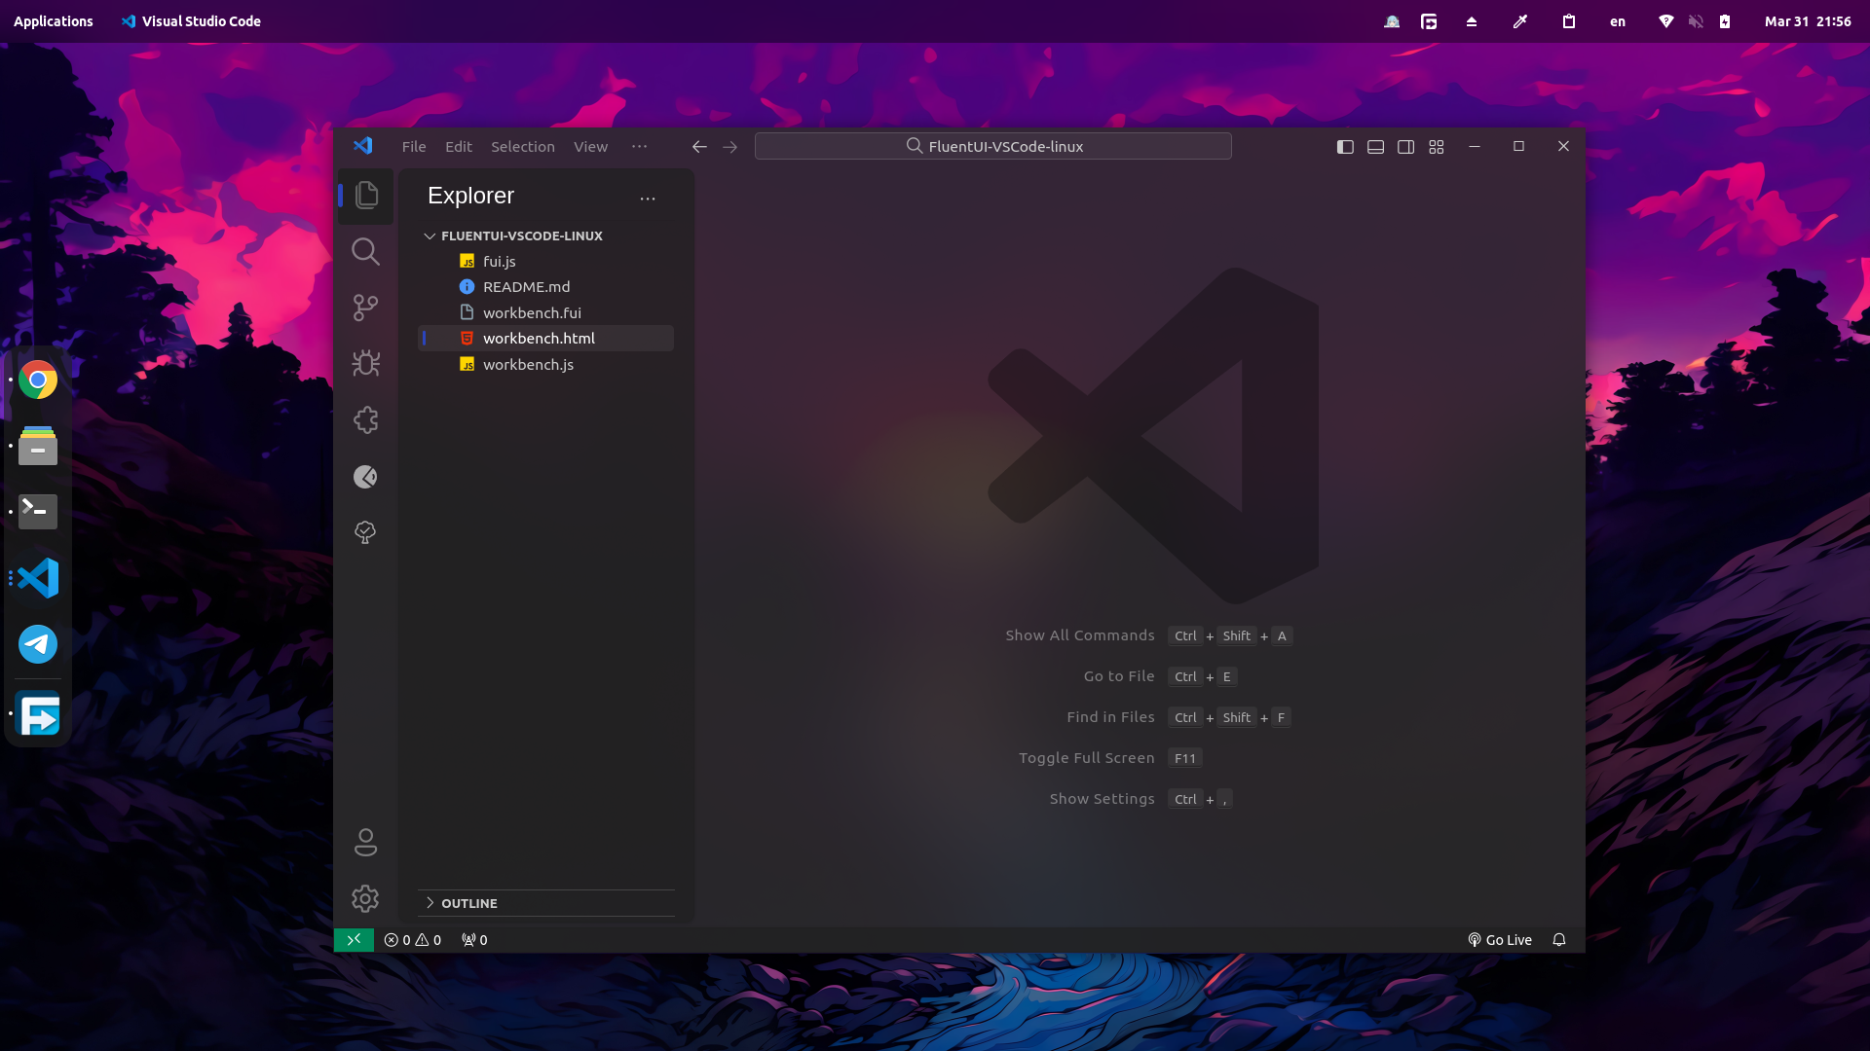Open the Explorer more actions ellipsis
Viewport: 1870px width, 1051px height.
pyautogui.click(x=648, y=198)
